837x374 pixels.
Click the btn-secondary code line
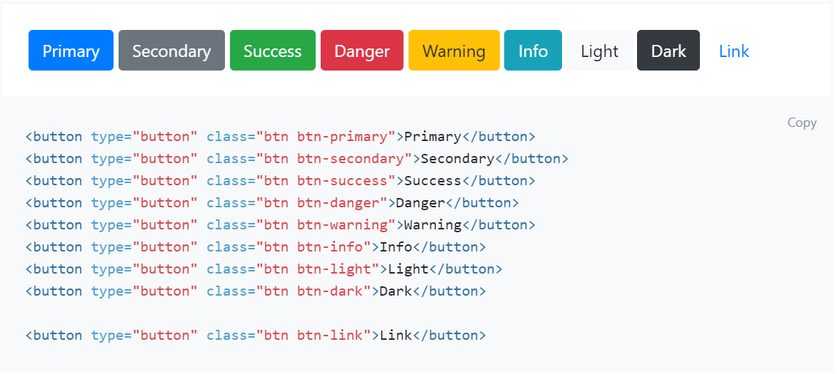(297, 159)
